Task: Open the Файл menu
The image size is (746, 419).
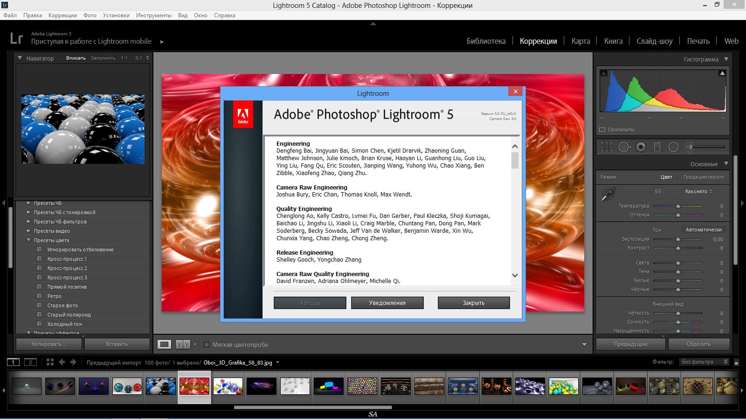Action: point(10,15)
